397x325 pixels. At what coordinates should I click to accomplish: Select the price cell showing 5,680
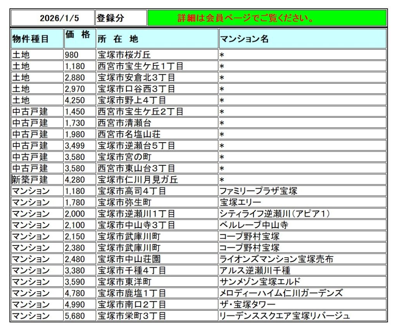click(79, 316)
